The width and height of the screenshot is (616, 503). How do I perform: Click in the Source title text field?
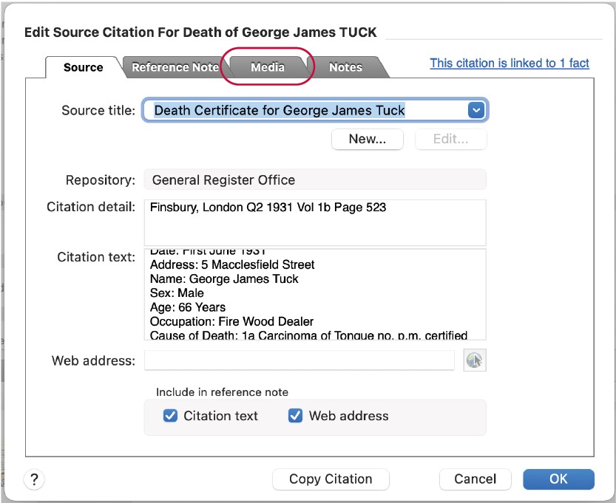[x=303, y=110]
